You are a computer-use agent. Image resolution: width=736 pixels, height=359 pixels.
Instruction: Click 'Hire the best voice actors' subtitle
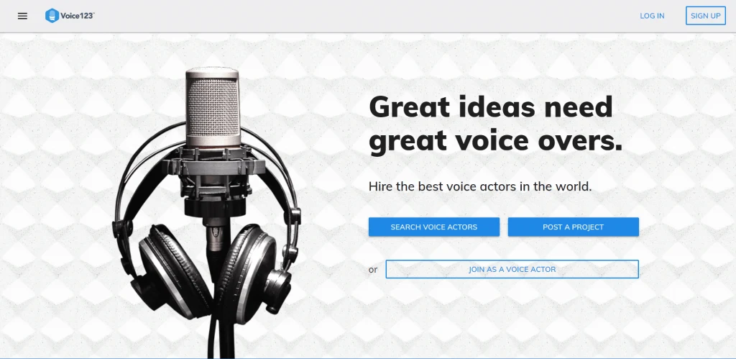tap(446, 186)
